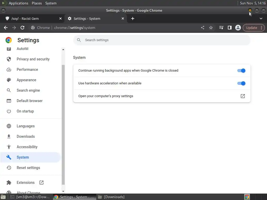Toggle the side panel icon
This screenshot has height=200, width=267.
[x=229, y=28]
